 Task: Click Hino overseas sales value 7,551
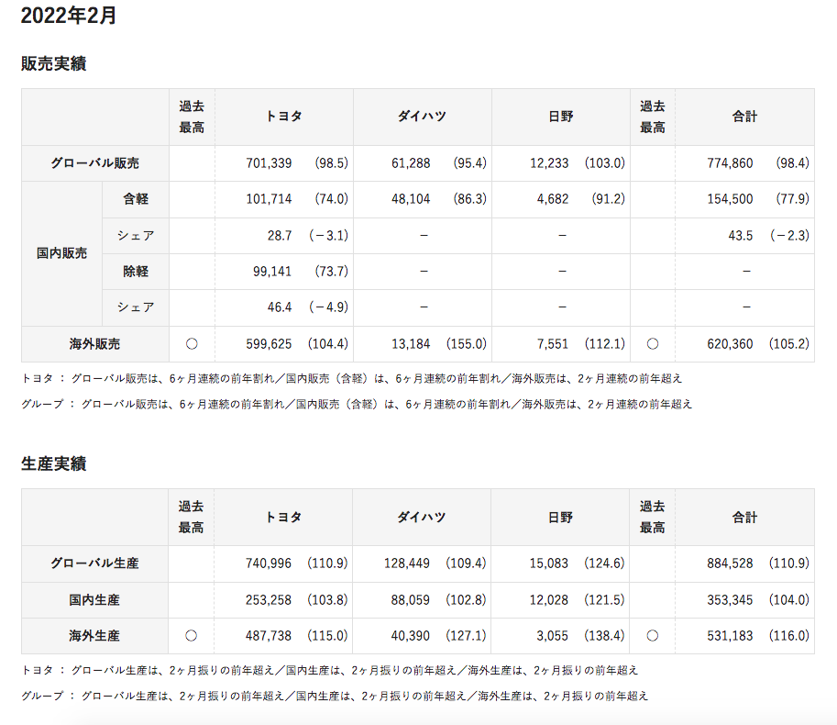[553, 344]
